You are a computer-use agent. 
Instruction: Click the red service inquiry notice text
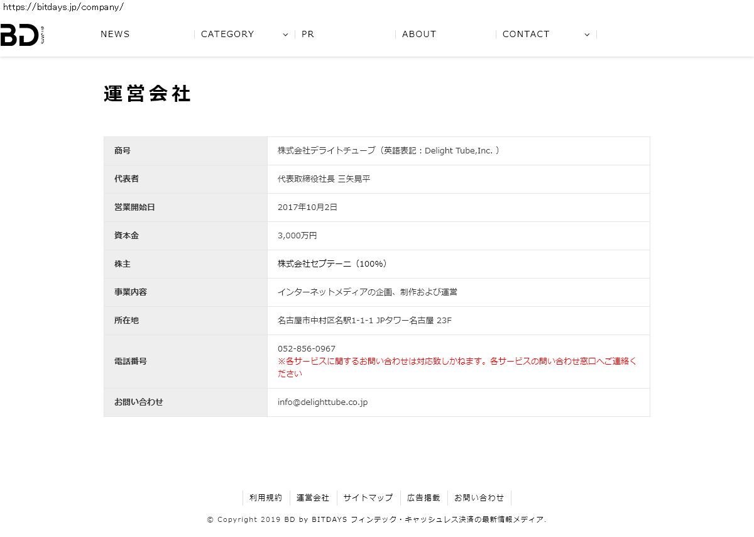pyautogui.click(x=457, y=367)
